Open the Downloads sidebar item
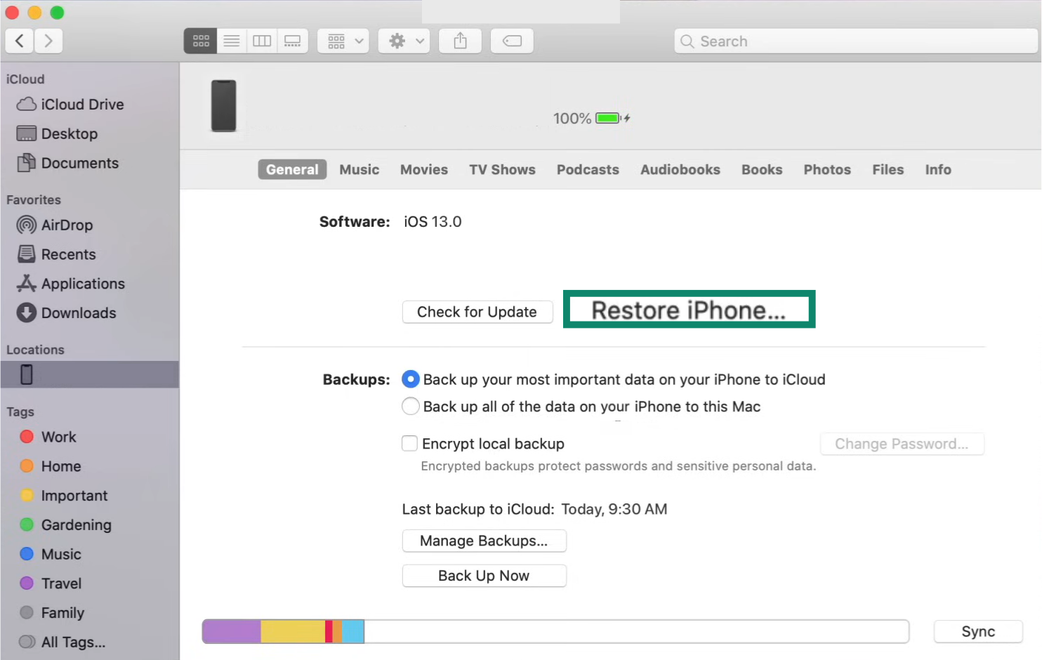This screenshot has height=660, width=1042. [x=79, y=313]
